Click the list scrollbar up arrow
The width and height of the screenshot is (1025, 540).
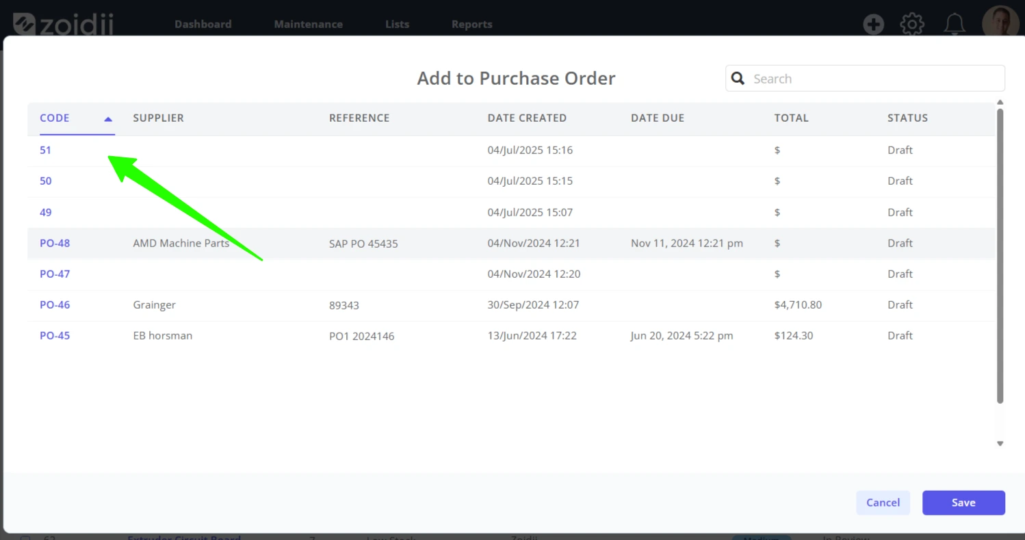click(x=1000, y=103)
